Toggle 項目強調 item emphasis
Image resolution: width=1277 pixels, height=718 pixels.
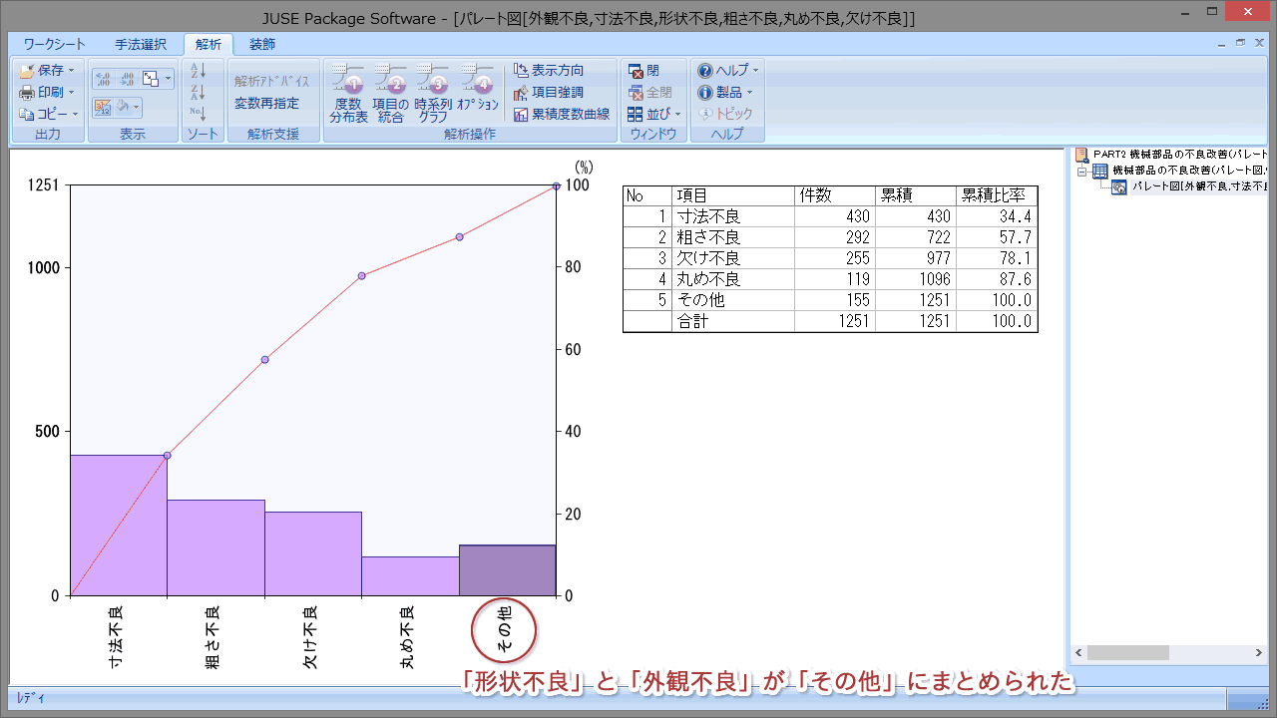point(549,92)
